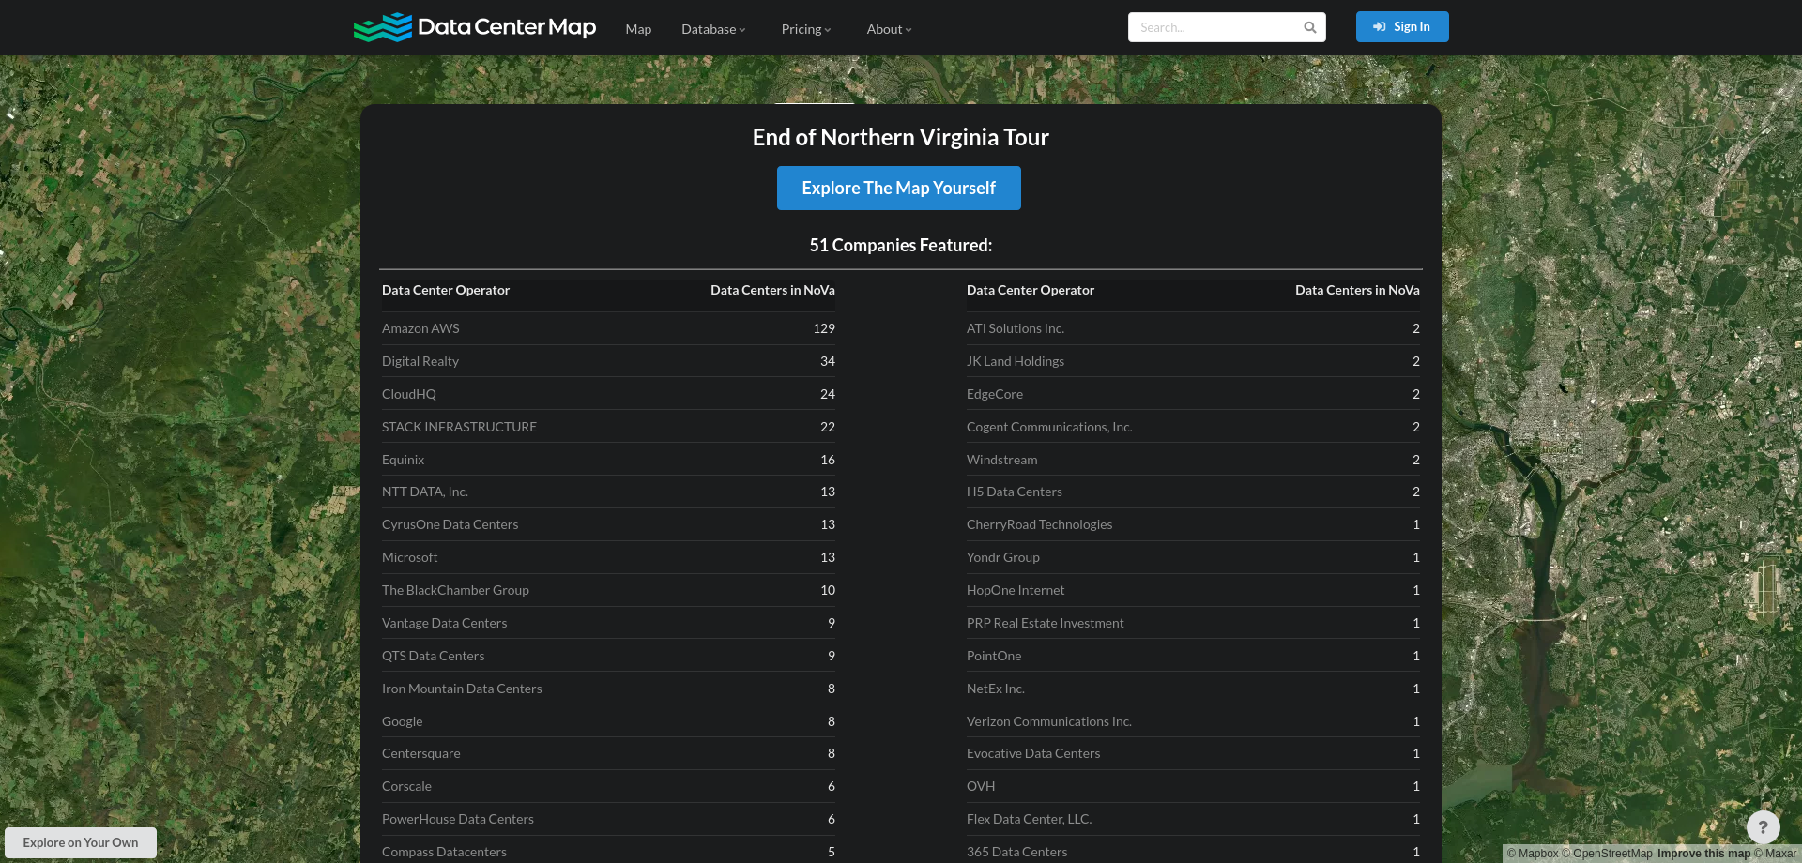This screenshot has height=863, width=1802.
Task: Click Iron Mountain Data Centers link
Action: click(462, 689)
